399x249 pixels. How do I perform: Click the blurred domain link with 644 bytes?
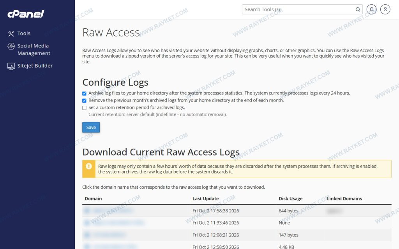point(113,210)
